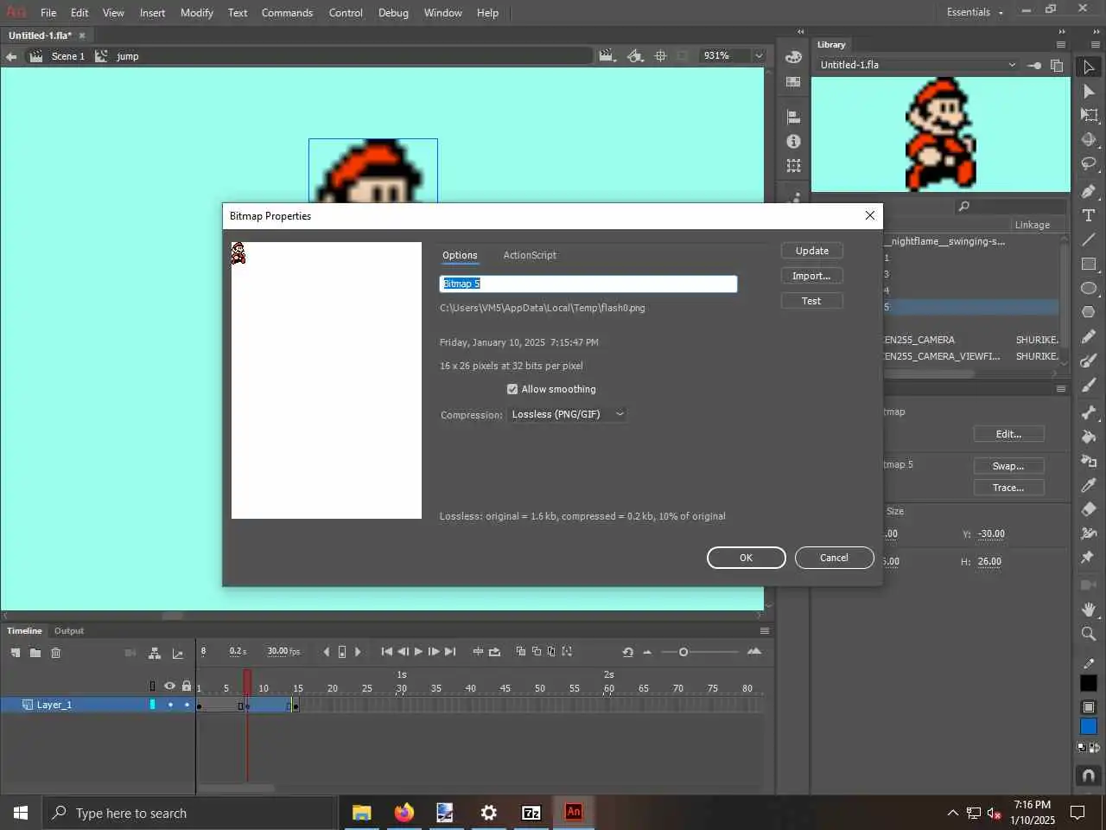The width and height of the screenshot is (1106, 830).
Task: Select the PolyStar hexagon tool
Action: click(1089, 312)
